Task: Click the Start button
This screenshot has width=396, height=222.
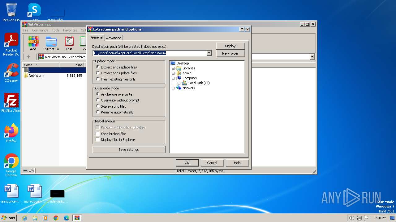Action: click(x=8, y=218)
